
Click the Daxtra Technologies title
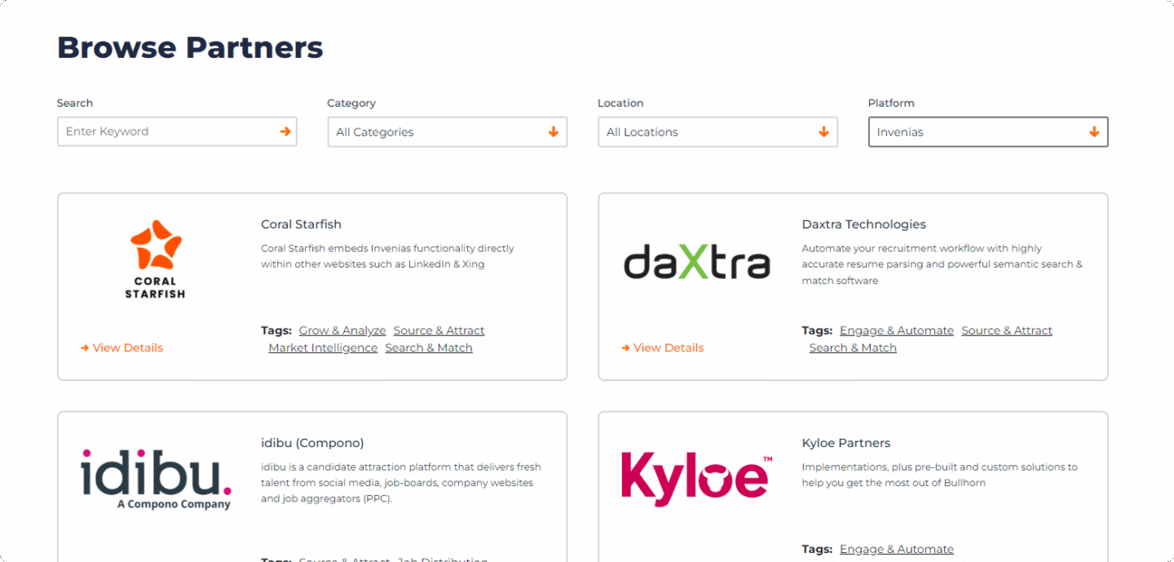coord(864,224)
